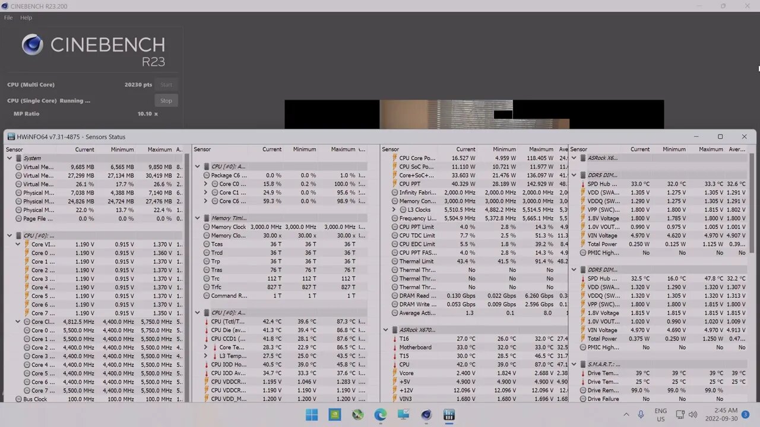760x427 pixels.
Task: Collapse the S.M.A.R.T. sensor group
Action: [x=574, y=364]
